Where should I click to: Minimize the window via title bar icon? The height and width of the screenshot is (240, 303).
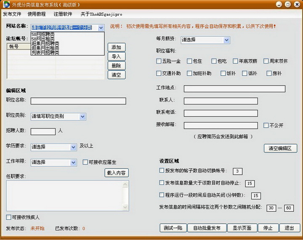point(279,5)
